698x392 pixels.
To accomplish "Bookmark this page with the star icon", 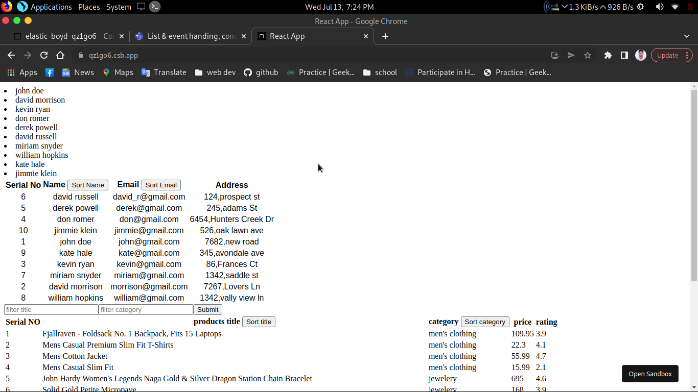I will (588, 55).
